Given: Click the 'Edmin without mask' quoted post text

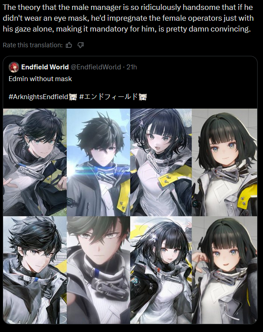Looking at the screenshot, I should [x=40, y=79].
